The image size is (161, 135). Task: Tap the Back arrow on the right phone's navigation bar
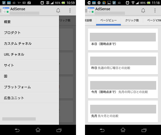click(102, 130)
